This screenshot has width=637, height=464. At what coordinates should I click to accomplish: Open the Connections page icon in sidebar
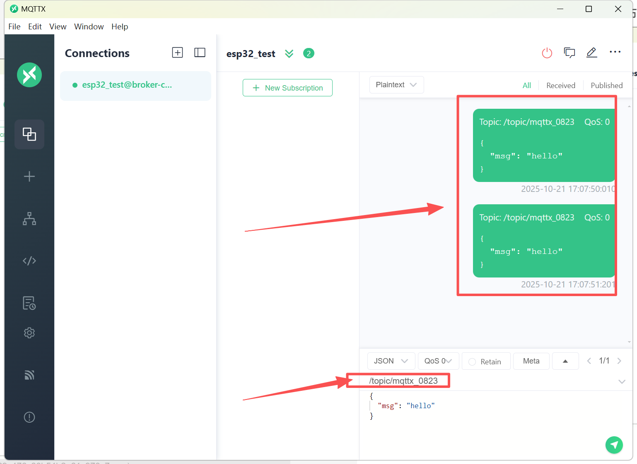click(x=29, y=134)
